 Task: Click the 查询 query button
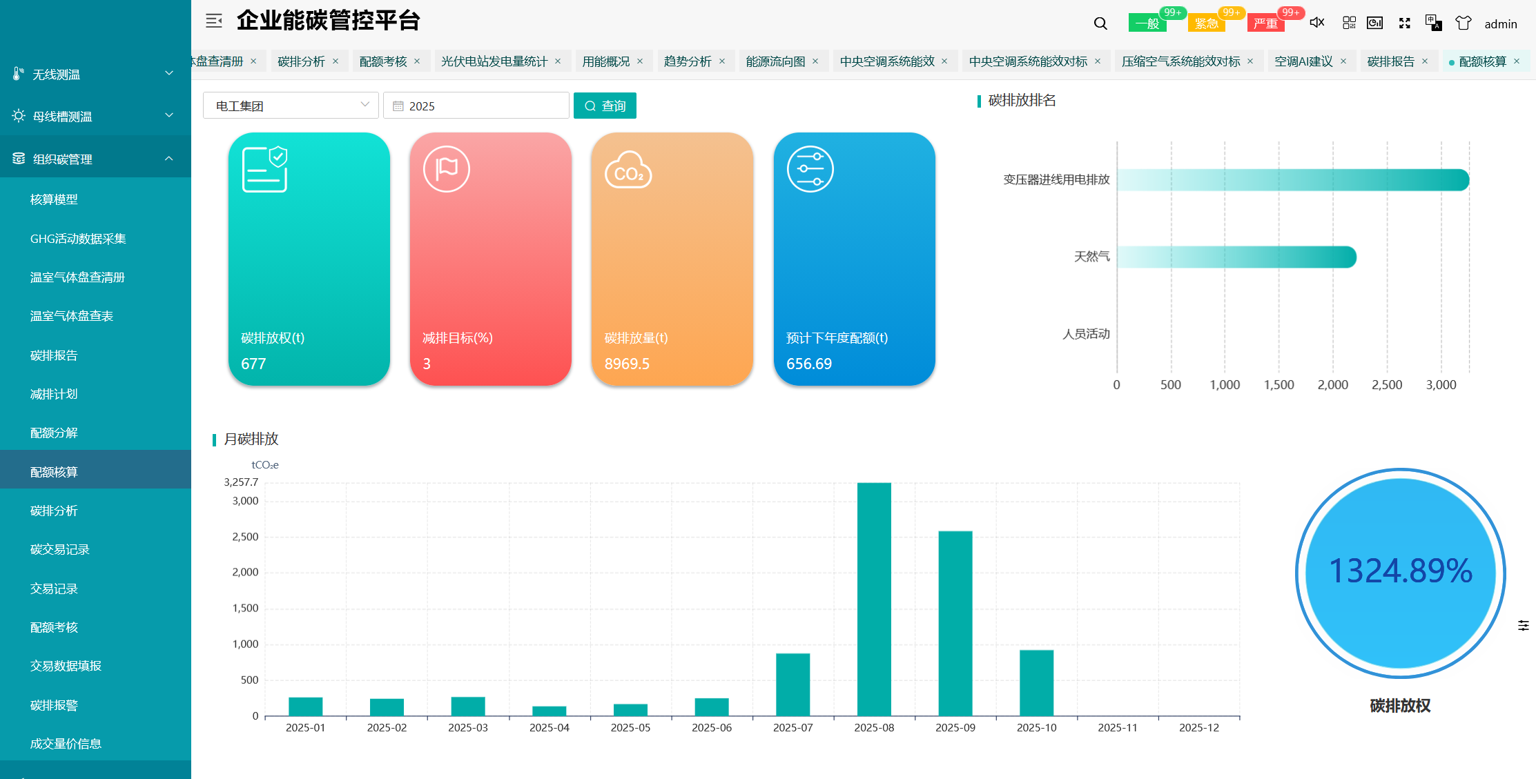click(605, 106)
